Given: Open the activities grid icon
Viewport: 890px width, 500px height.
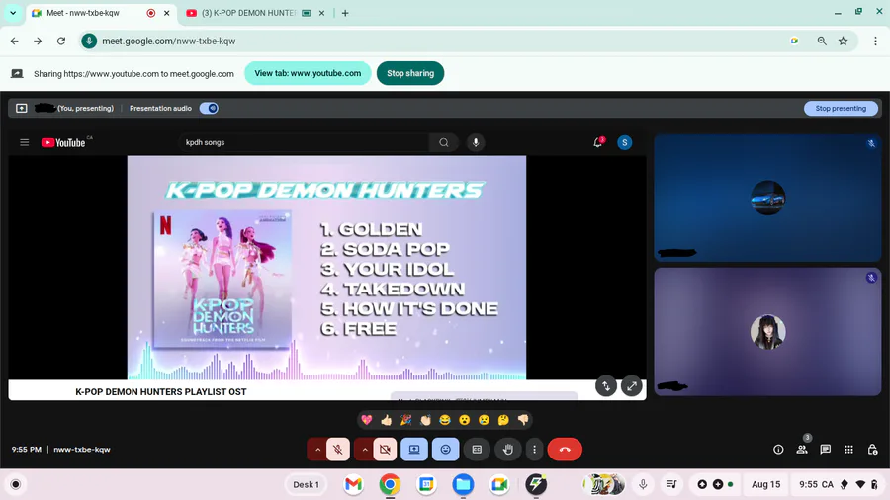Looking at the screenshot, I should (849, 450).
